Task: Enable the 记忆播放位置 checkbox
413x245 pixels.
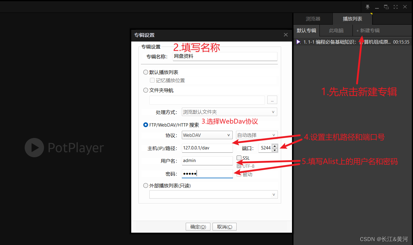Action: click(152, 80)
